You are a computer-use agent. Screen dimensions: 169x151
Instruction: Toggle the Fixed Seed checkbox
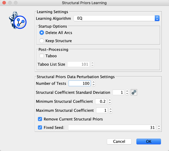40,127
